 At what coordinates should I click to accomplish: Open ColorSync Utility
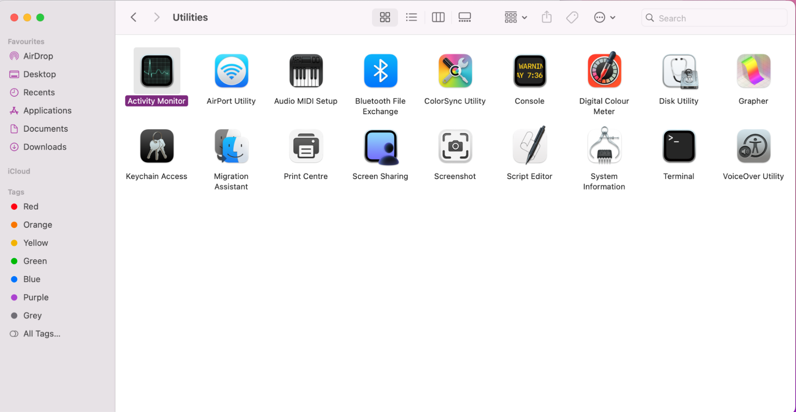point(455,71)
